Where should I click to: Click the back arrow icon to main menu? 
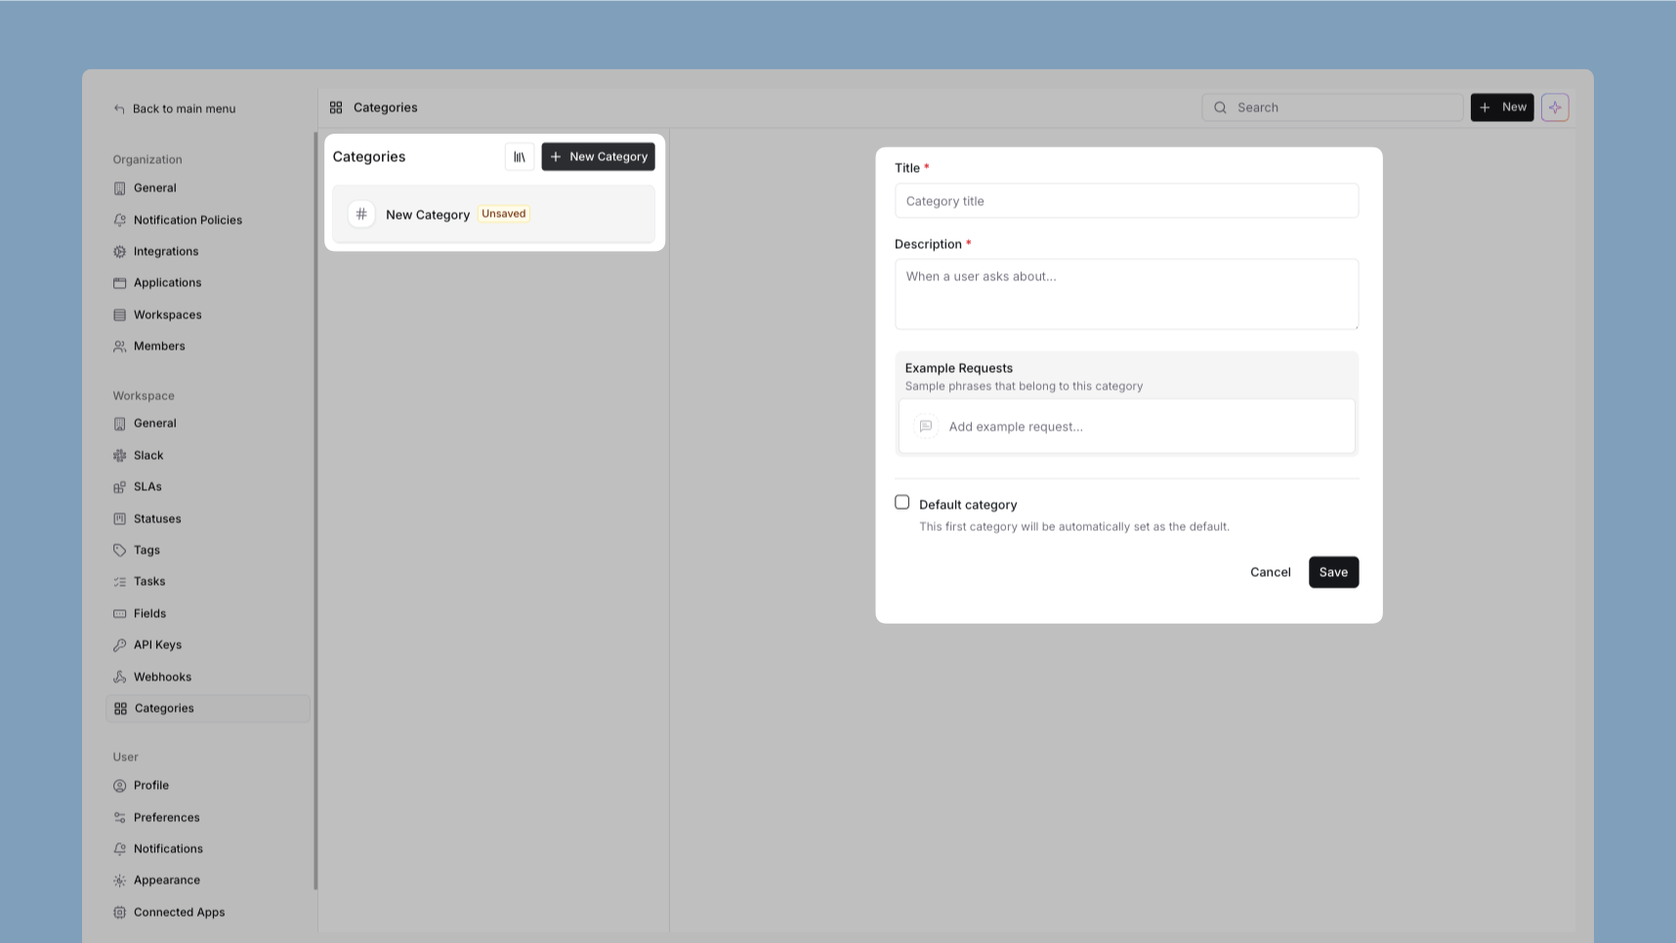[119, 109]
